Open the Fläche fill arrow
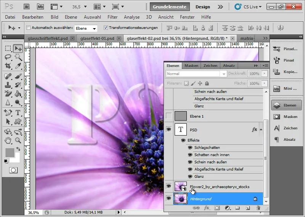The height and width of the screenshot is (217, 305). [264, 83]
